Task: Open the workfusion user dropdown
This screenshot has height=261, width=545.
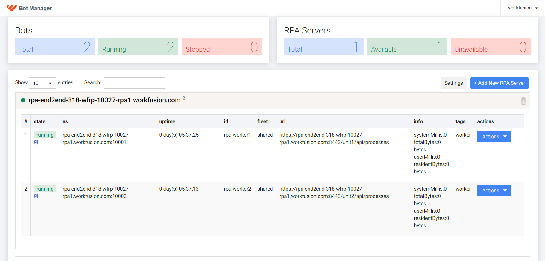Action: (x=523, y=8)
